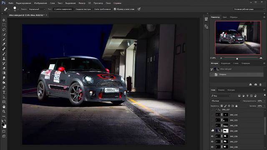Lock all with the padlock icon

237,106
